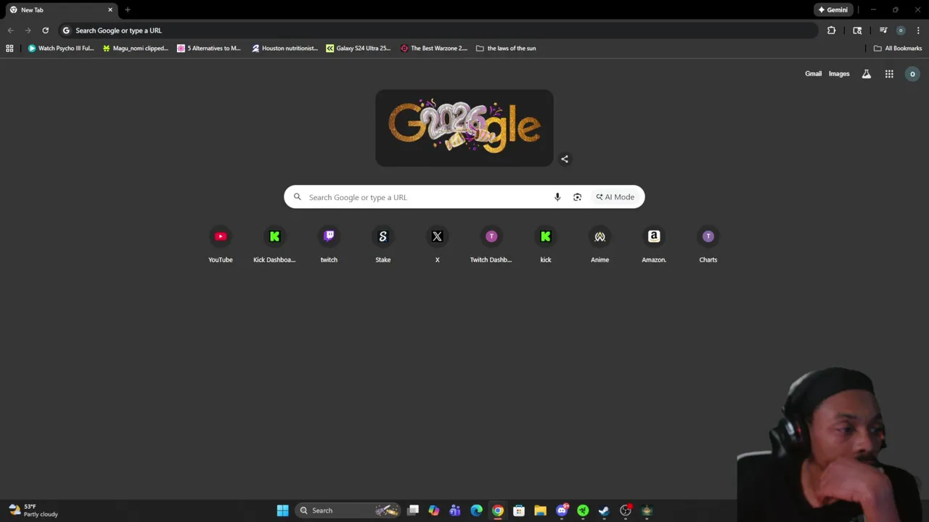Open OBS Studio from taskbar
The width and height of the screenshot is (929, 522).
click(x=626, y=510)
